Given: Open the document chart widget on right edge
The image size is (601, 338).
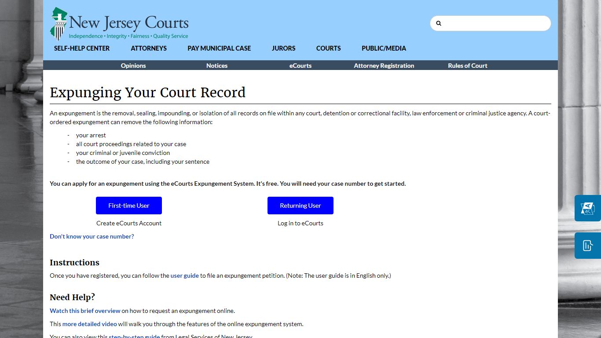Looking at the screenshot, I should (588, 246).
